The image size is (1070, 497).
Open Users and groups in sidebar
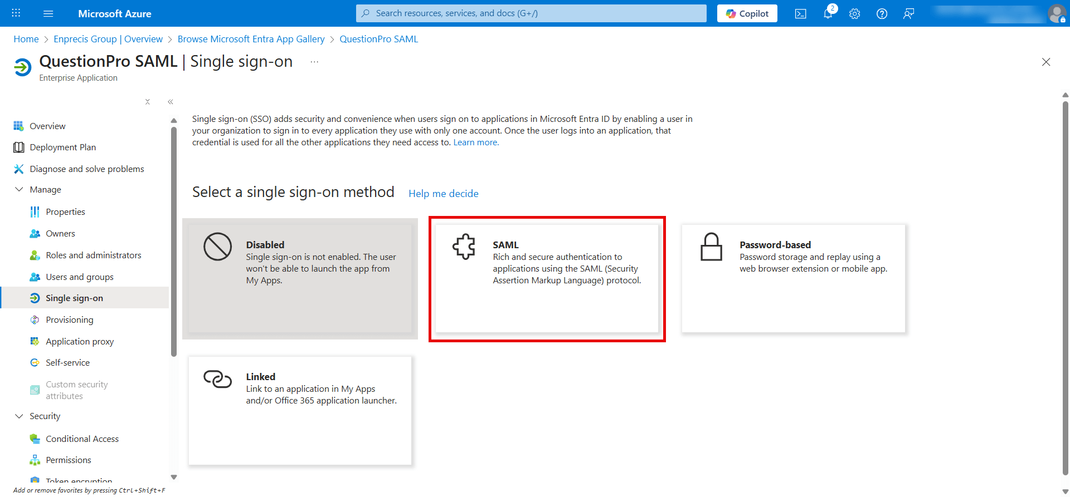[79, 277]
